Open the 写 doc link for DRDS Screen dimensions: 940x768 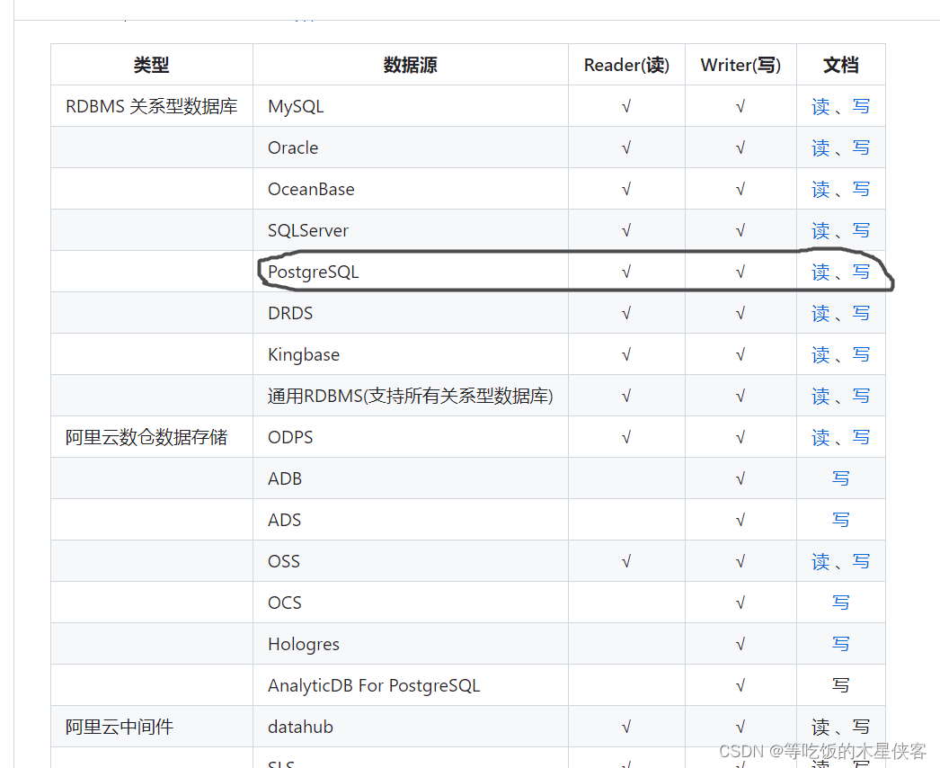[861, 313]
